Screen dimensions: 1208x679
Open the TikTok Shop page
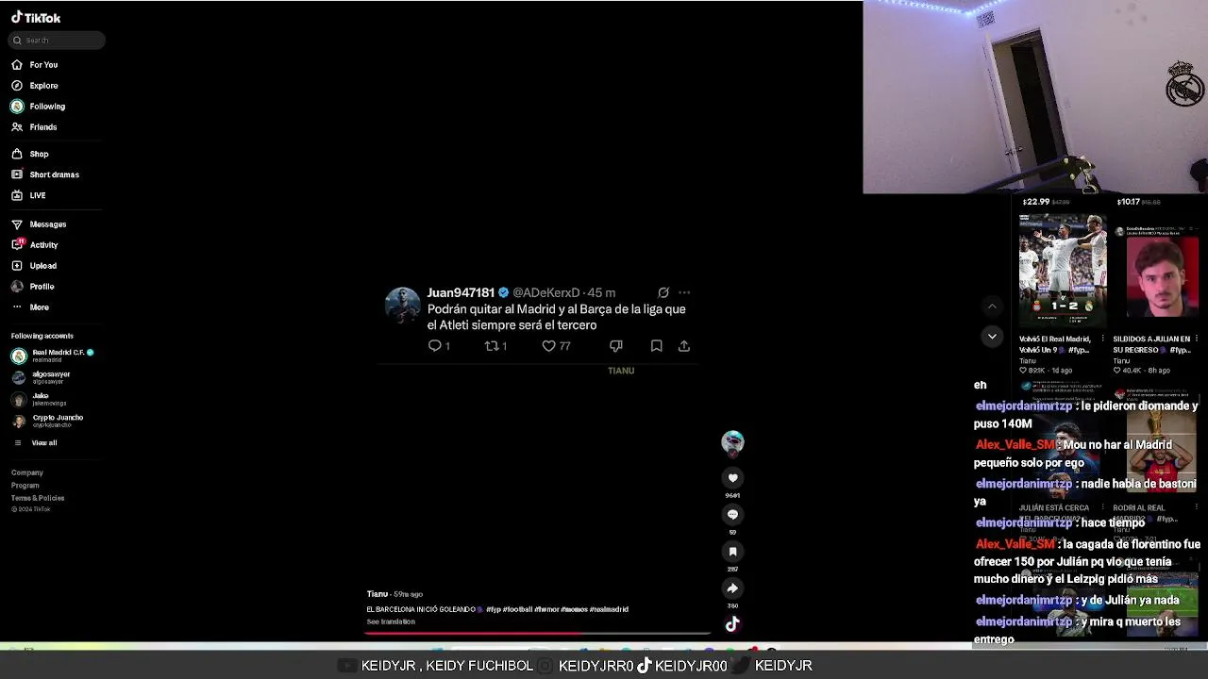30,154
